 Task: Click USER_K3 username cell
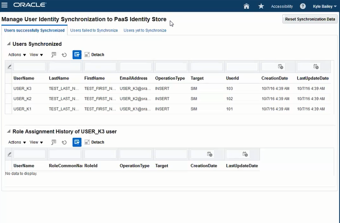[x=23, y=88]
